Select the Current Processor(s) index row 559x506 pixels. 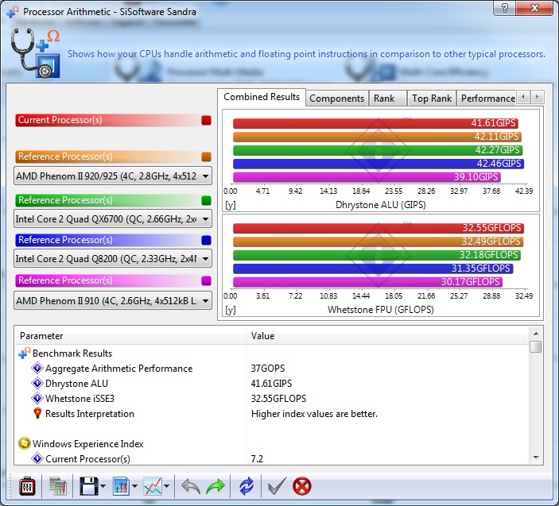tap(273, 458)
